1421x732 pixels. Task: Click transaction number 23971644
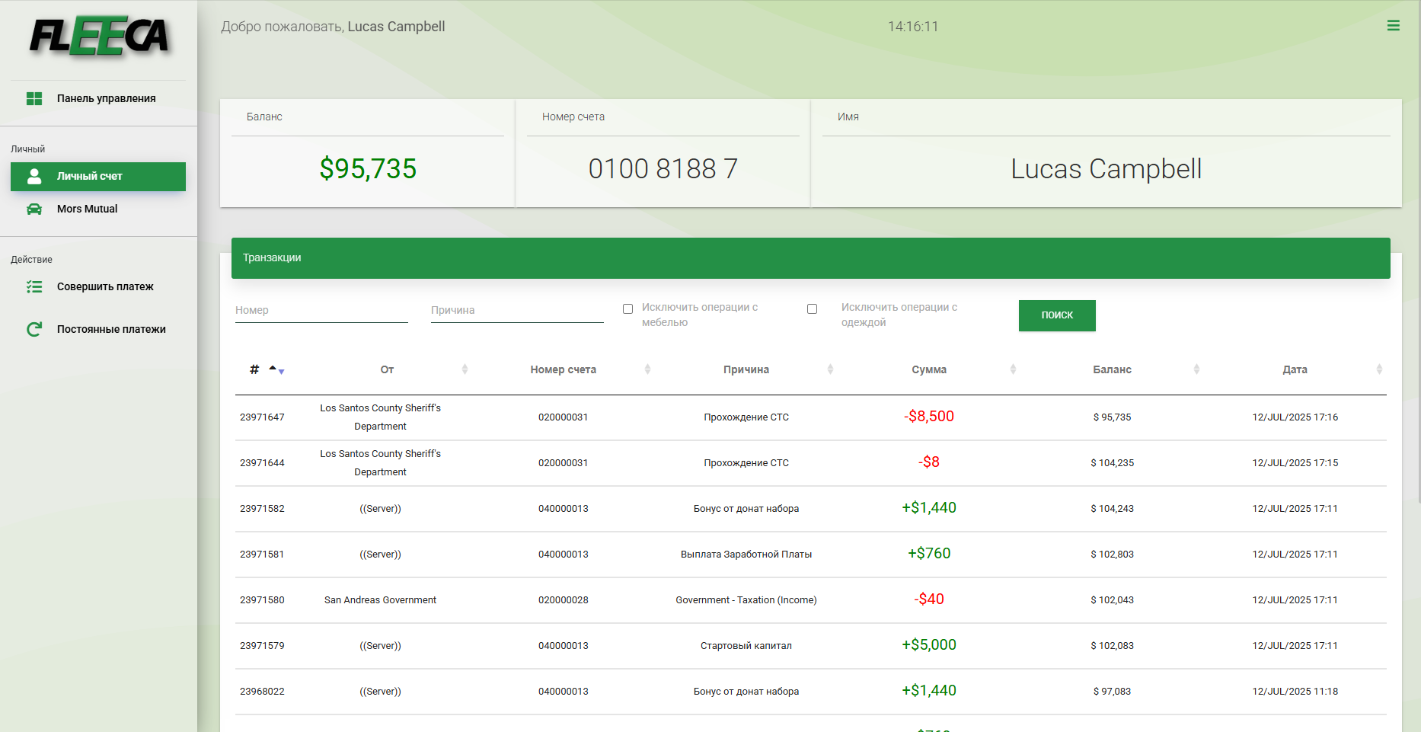(262, 463)
